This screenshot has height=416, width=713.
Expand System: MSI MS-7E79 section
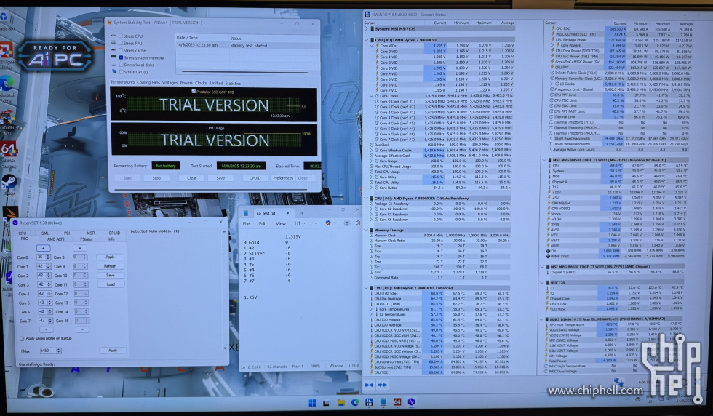click(367, 28)
